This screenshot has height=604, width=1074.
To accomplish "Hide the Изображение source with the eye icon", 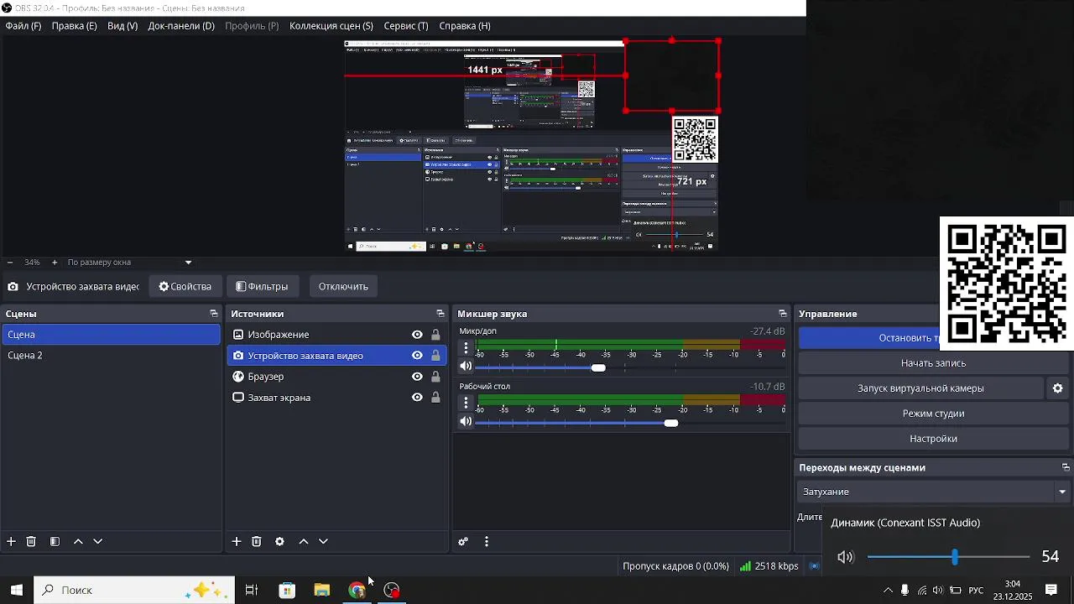I will click(417, 335).
